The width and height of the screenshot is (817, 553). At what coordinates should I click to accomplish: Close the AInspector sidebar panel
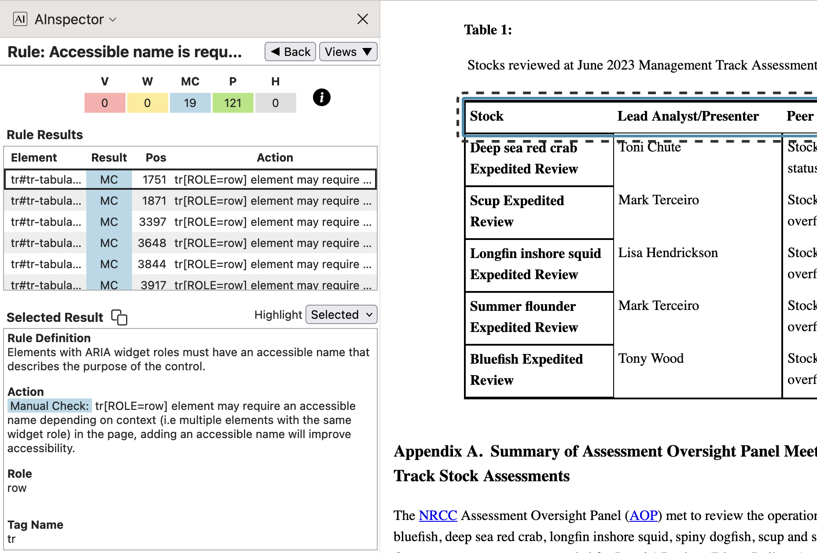click(362, 19)
